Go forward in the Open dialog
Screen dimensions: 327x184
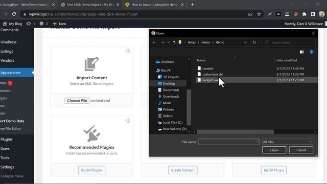pyautogui.click(x=162, y=42)
